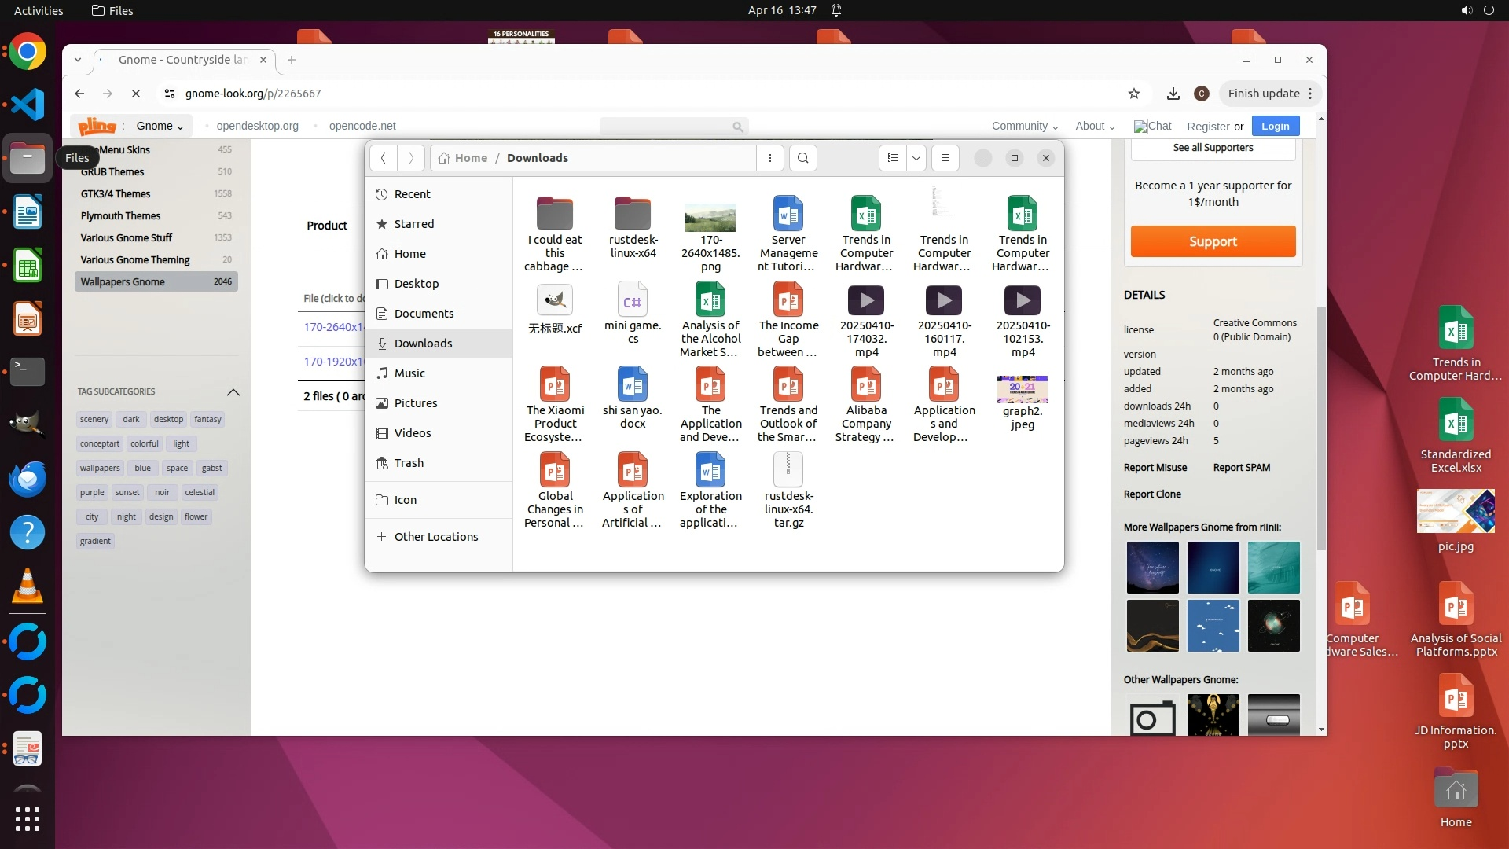The height and width of the screenshot is (849, 1509).
Task: Open Visual Studio Code from dock
Action: click(28, 105)
